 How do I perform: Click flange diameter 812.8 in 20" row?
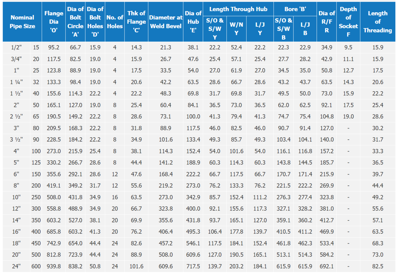[x=54, y=255]
